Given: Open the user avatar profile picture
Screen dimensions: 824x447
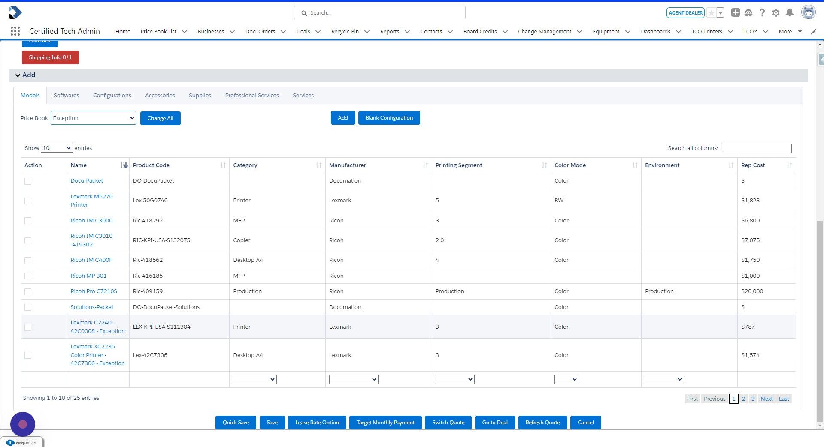Looking at the screenshot, I should point(809,12).
